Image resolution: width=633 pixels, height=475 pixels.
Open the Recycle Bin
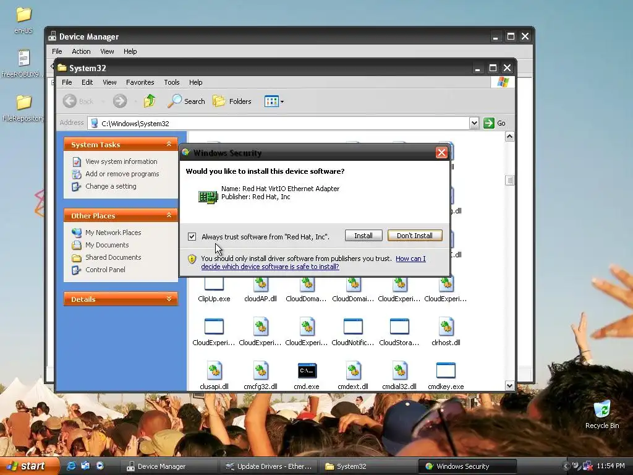pyautogui.click(x=601, y=409)
